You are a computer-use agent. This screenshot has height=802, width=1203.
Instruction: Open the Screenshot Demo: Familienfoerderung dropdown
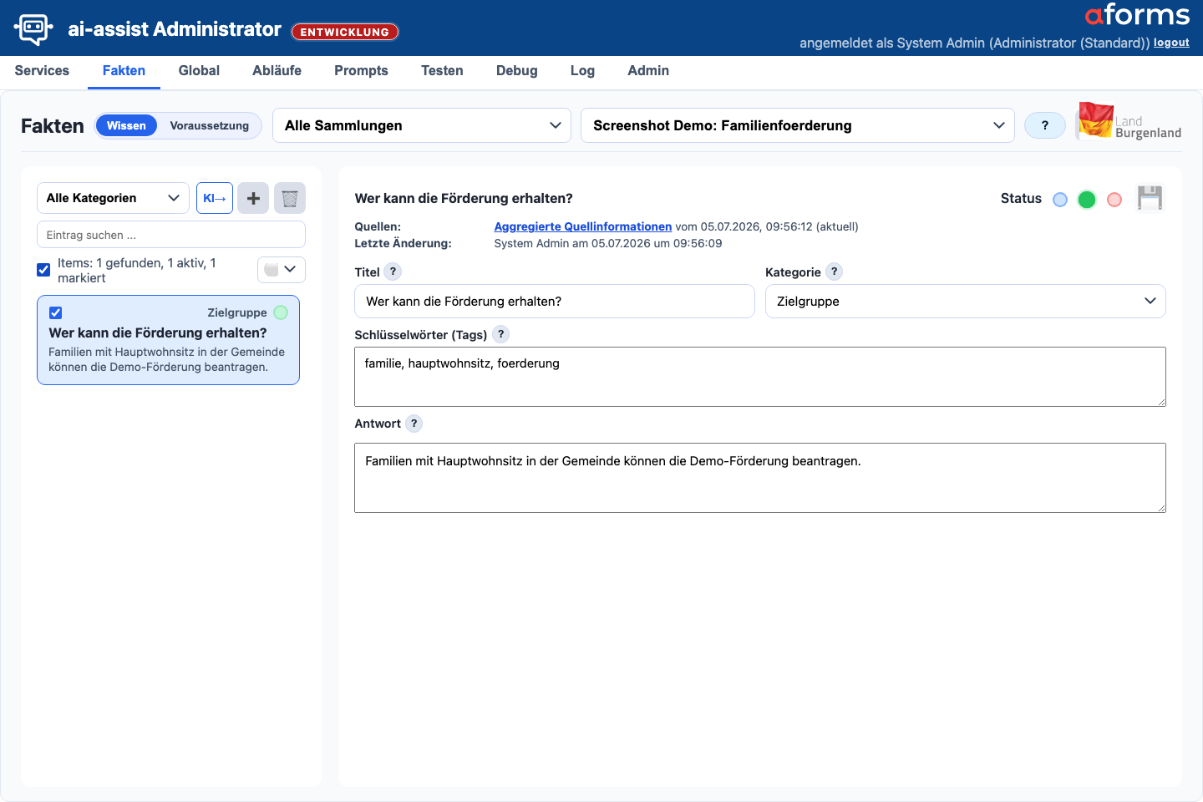[798, 125]
